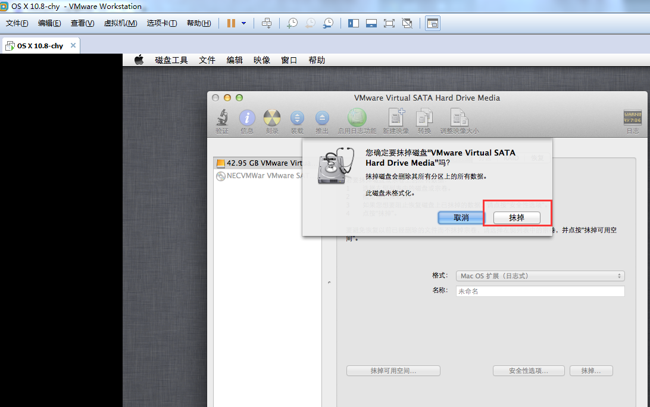Click the Unity mode icon
Screen dimensions: 650x407
[407, 23]
